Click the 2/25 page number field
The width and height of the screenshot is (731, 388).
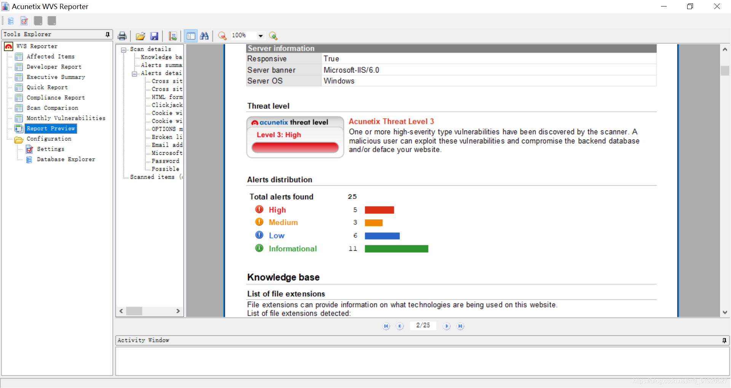tap(423, 326)
